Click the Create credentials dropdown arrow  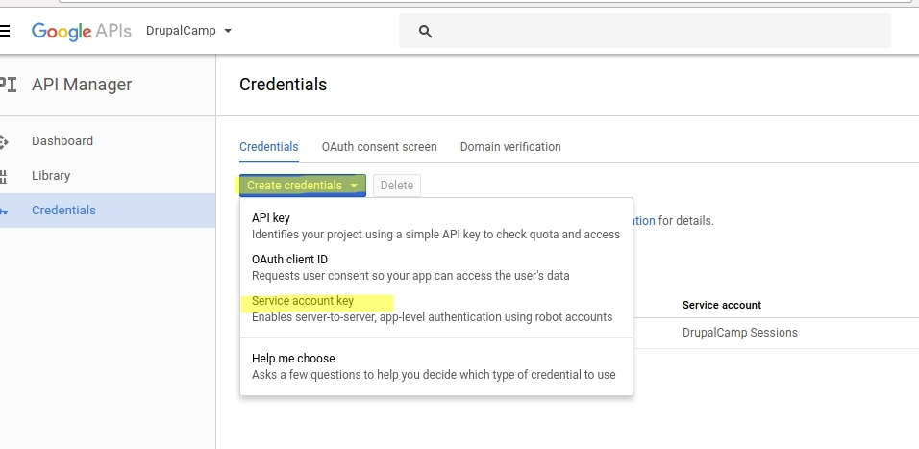354,186
